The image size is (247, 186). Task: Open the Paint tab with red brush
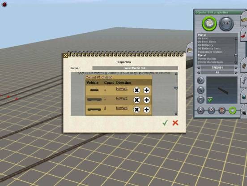[244, 34]
